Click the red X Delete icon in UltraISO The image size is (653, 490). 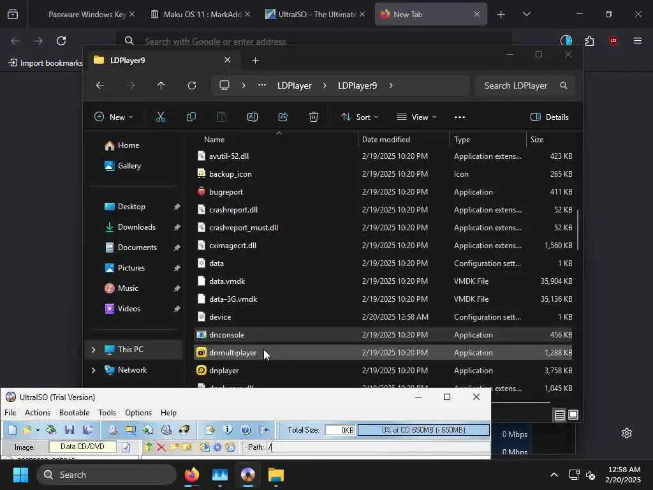click(161, 447)
